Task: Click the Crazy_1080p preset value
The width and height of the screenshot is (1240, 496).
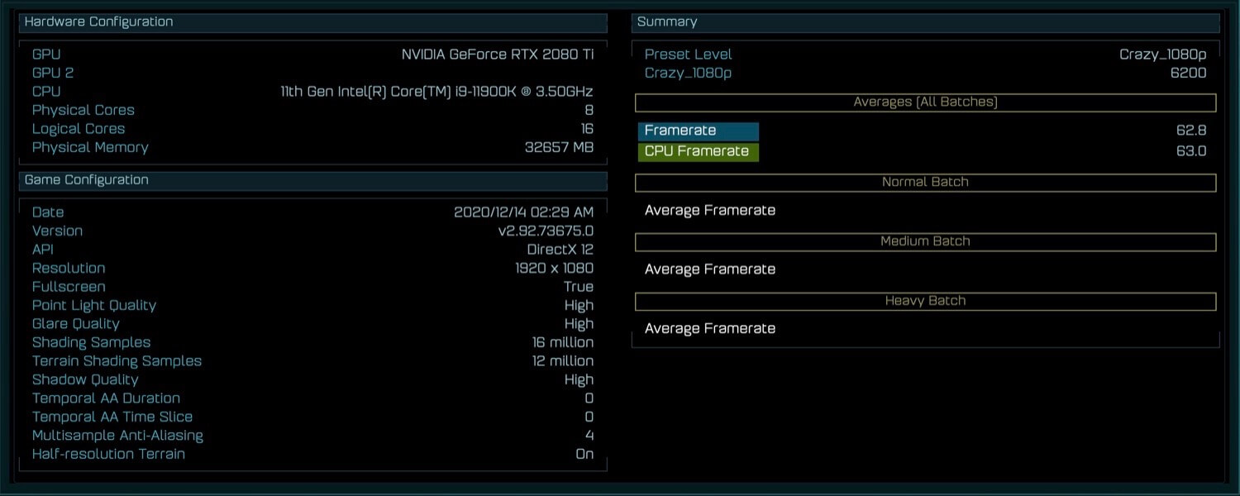Action: (x=1163, y=55)
